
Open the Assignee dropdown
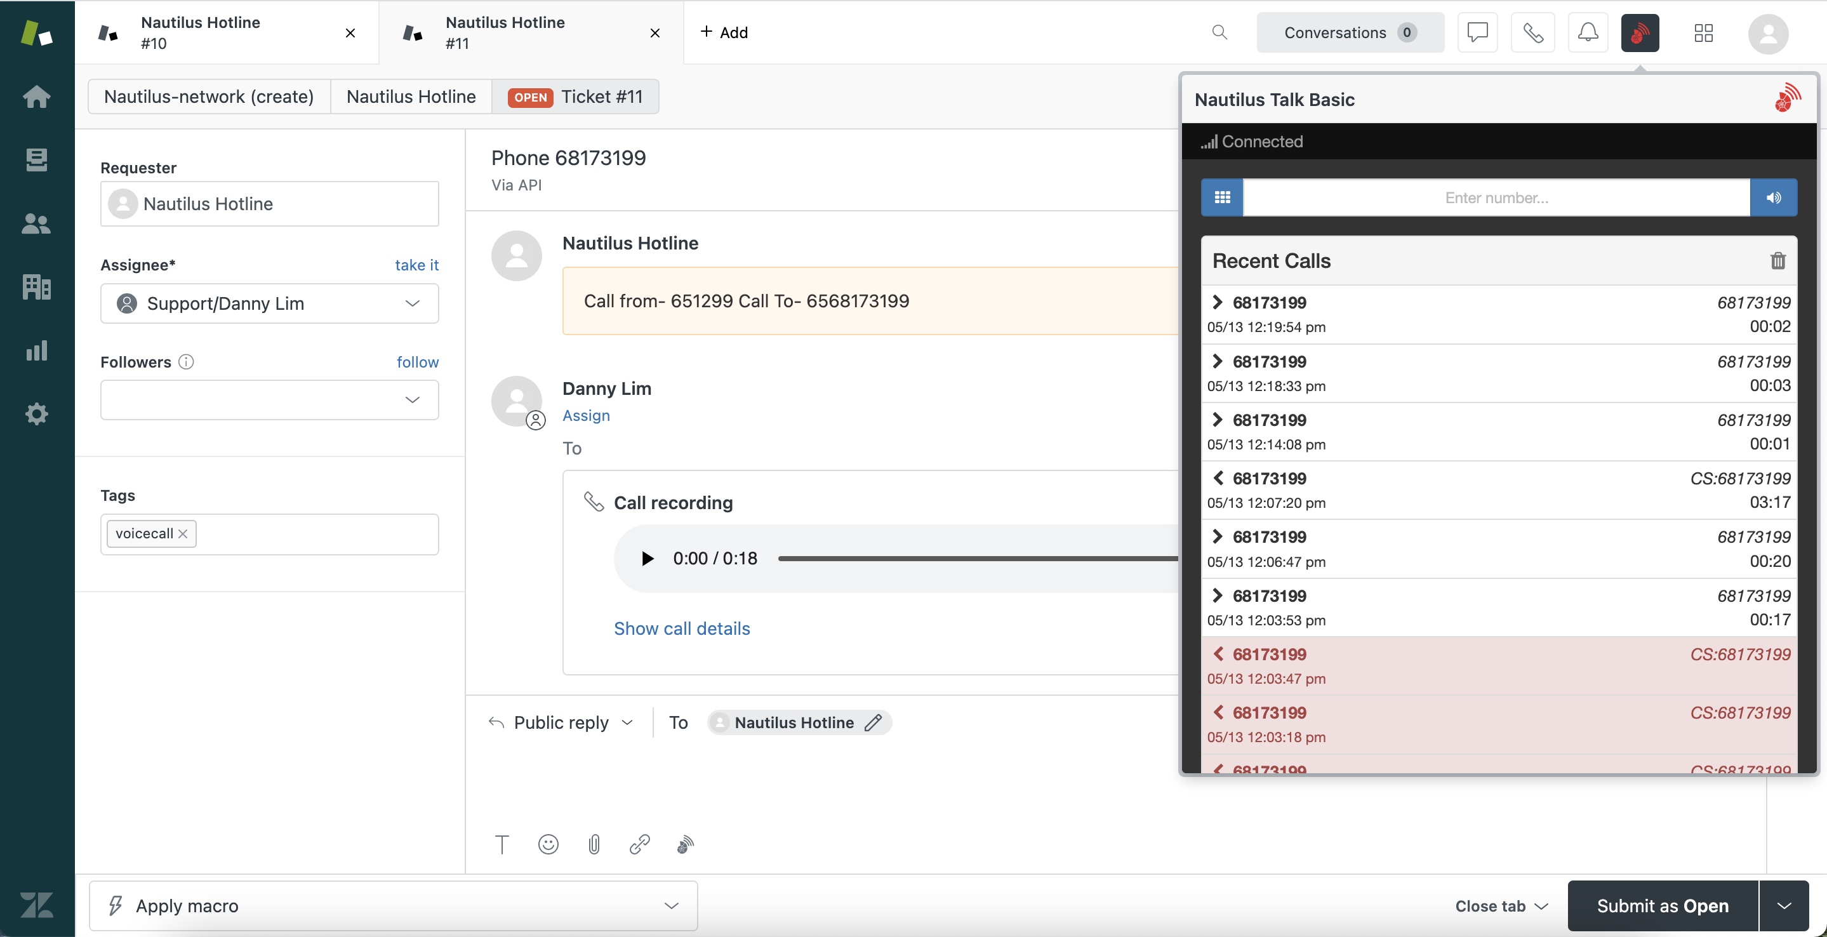point(270,303)
